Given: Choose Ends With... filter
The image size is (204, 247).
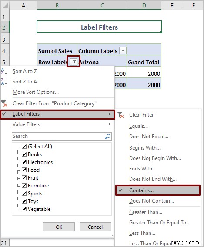Looking at the screenshot, I should click(158, 169).
